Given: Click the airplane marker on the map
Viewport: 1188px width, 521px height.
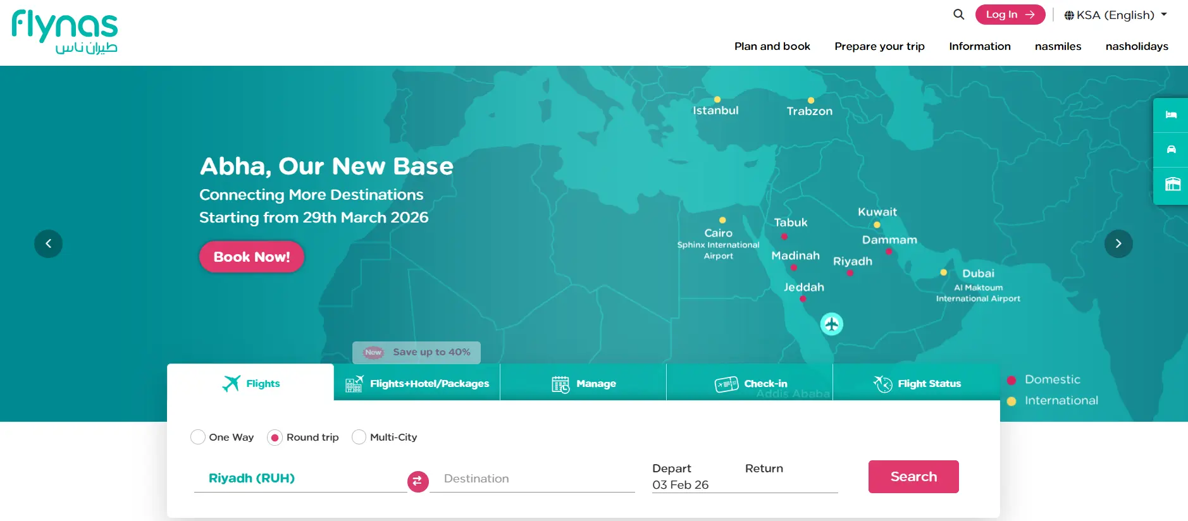Looking at the screenshot, I should [832, 324].
